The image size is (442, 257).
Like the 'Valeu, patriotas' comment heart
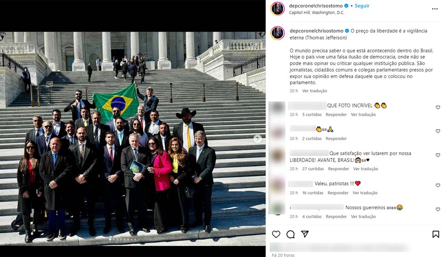tap(438, 185)
